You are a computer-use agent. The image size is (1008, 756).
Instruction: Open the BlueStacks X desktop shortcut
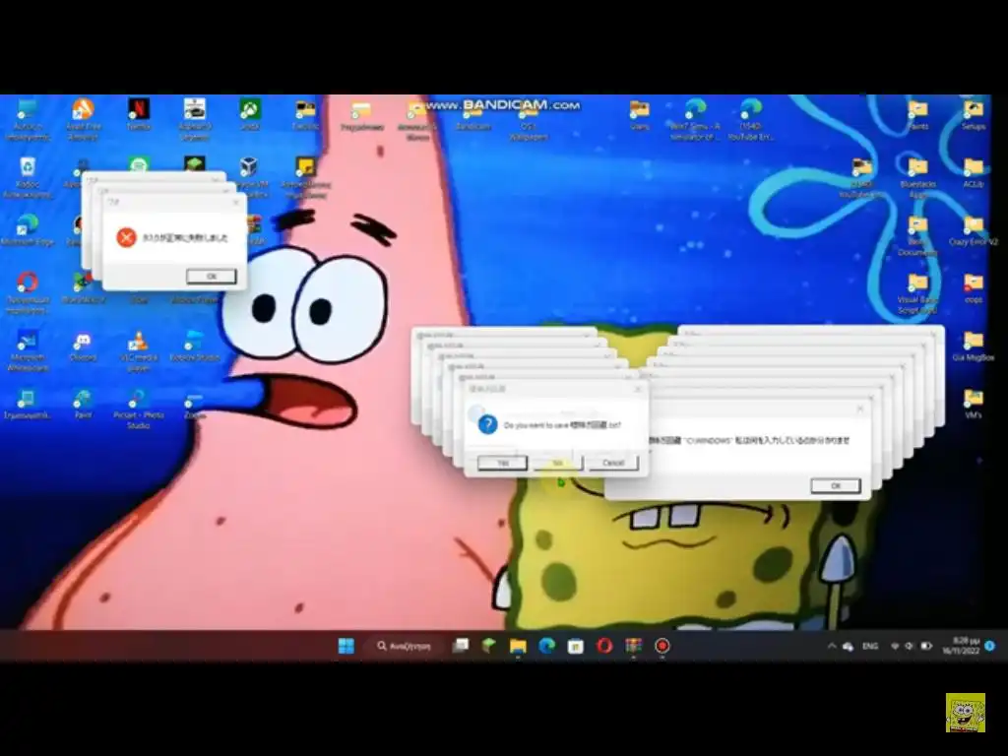tap(83, 287)
